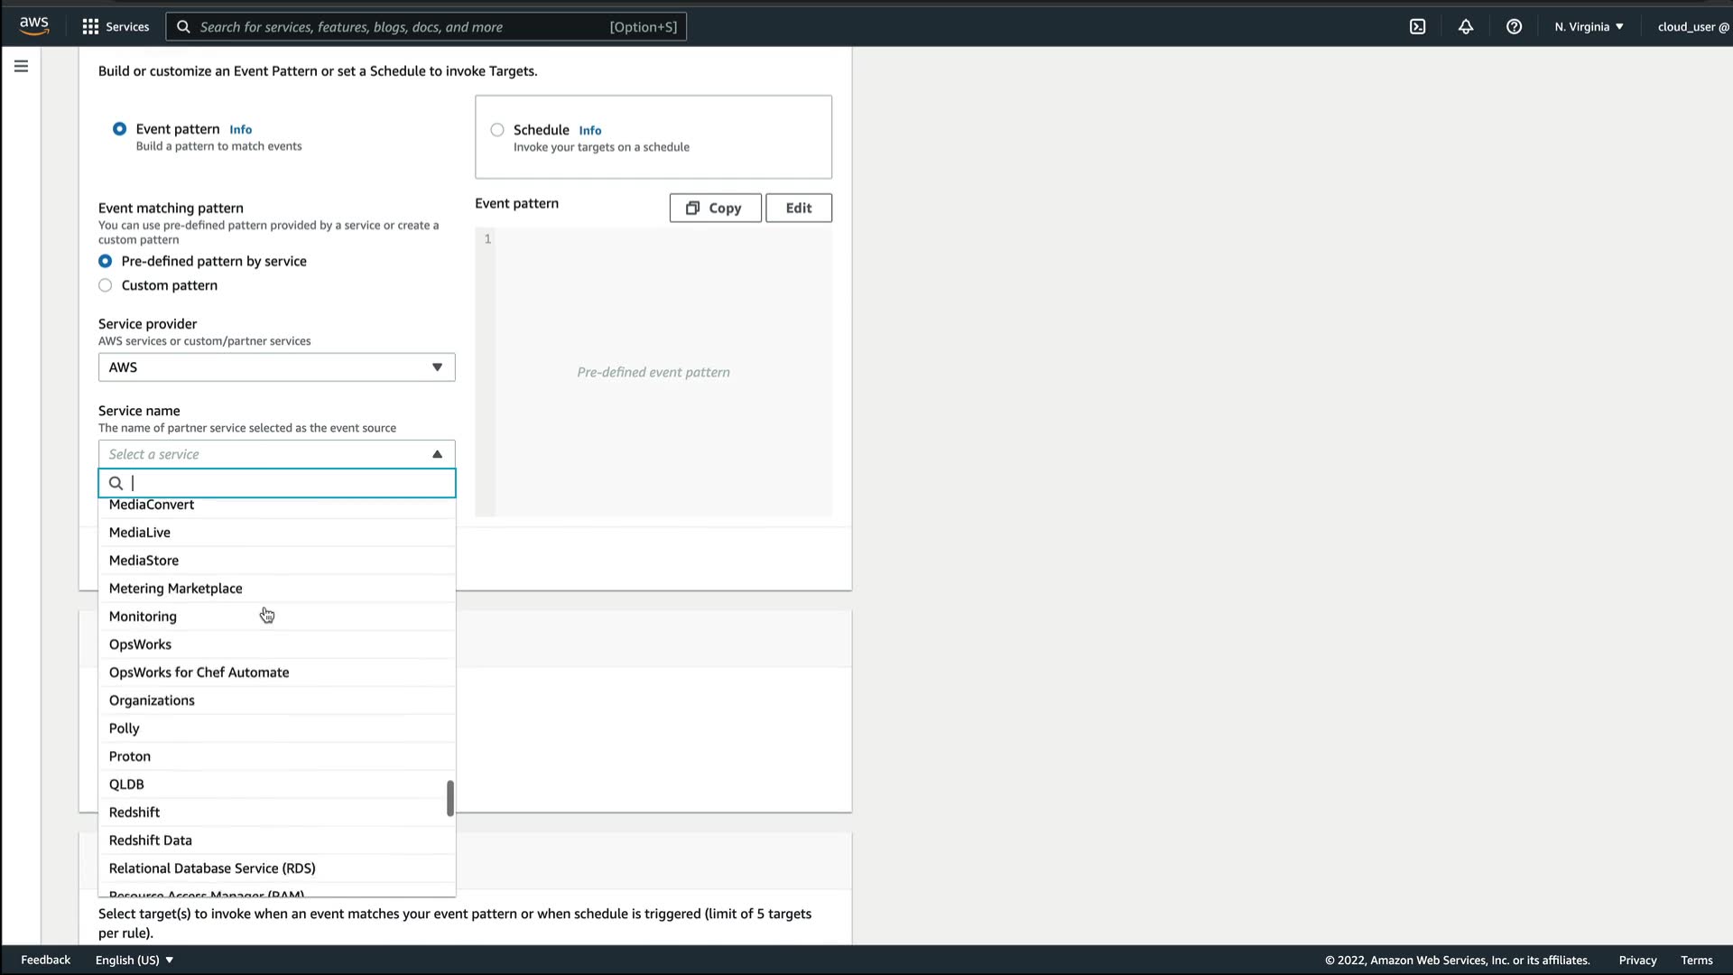This screenshot has height=975, width=1733.
Task: Click the search magnifier in the AWS search bar
Action: click(183, 26)
